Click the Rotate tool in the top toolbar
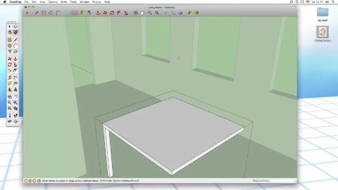 (x=112, y=13)
